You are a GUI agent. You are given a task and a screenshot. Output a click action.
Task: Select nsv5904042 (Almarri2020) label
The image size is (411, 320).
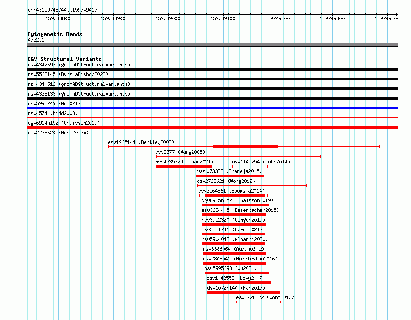[235, 239]
